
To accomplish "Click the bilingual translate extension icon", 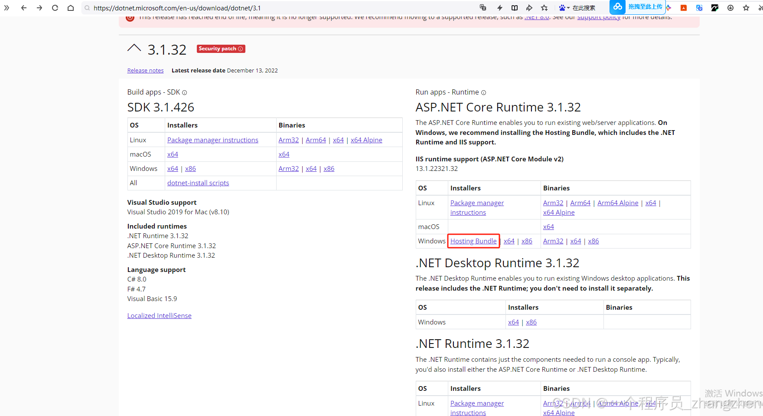I will click(699, 7).
